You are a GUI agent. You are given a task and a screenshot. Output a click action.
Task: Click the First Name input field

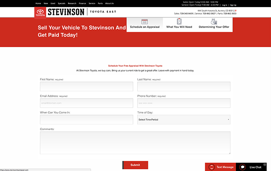pos(86,86)
